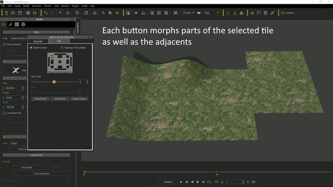Viewport: 333px width, 187px height.
Task: Click the Reset Plane button
Action: click(60, 99)
